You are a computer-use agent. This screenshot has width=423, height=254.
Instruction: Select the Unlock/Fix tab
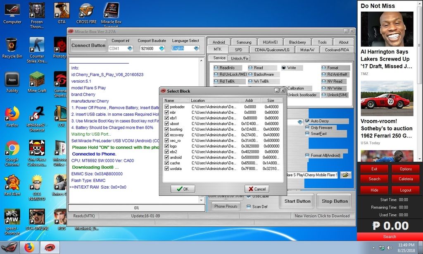(x=240, y=58)
